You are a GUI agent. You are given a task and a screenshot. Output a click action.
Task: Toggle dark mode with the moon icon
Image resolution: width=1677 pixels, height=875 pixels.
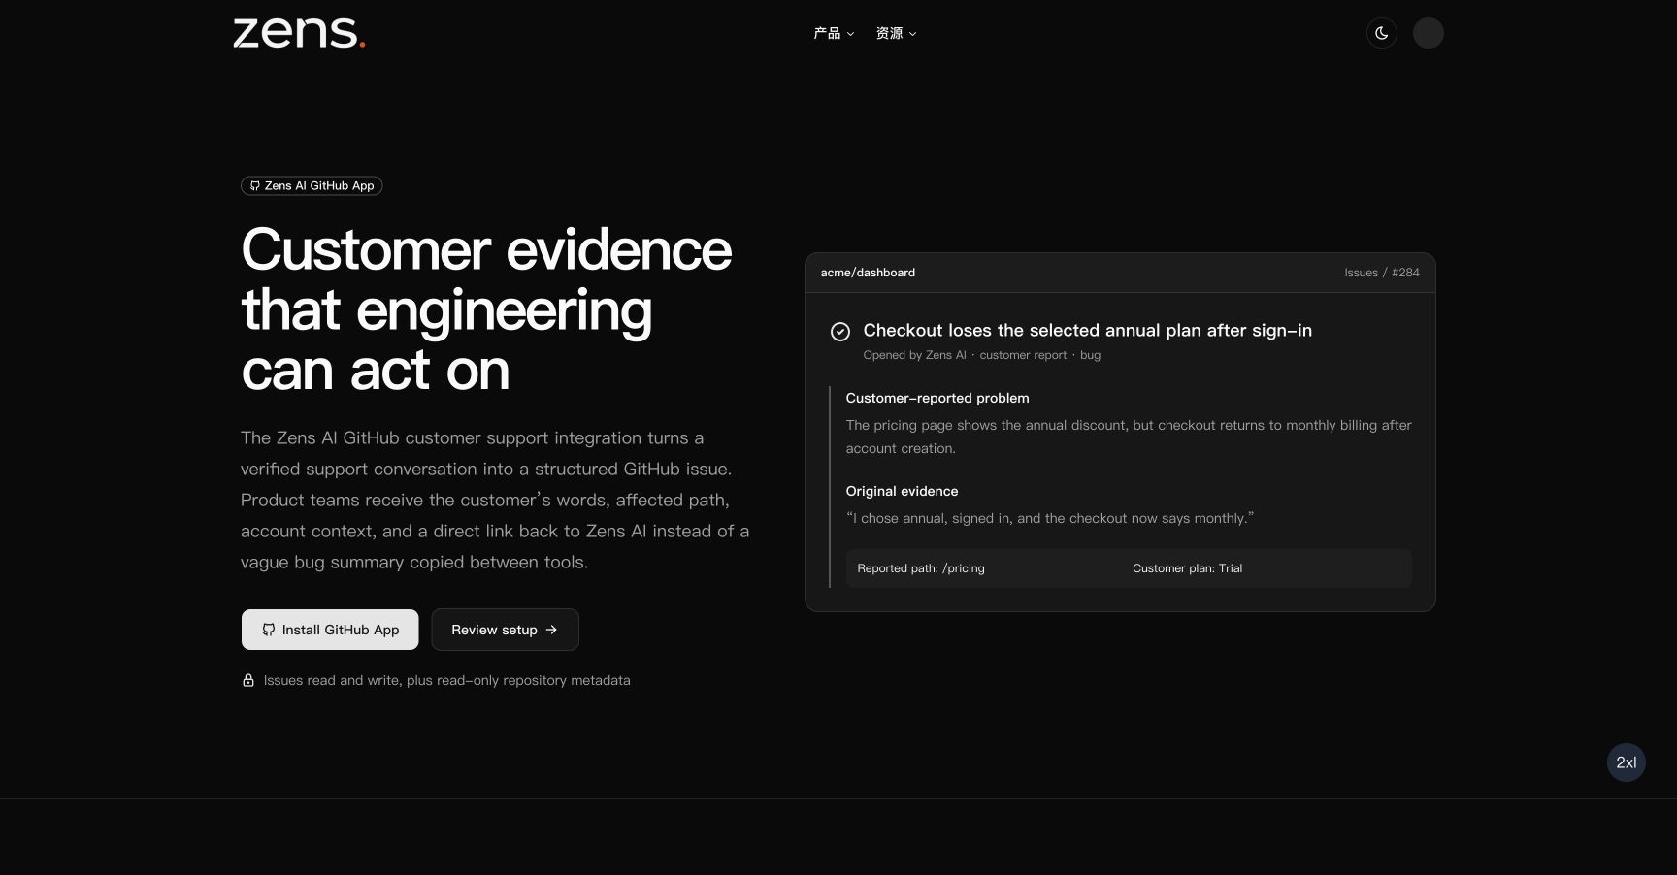(x=1382, y=33)
